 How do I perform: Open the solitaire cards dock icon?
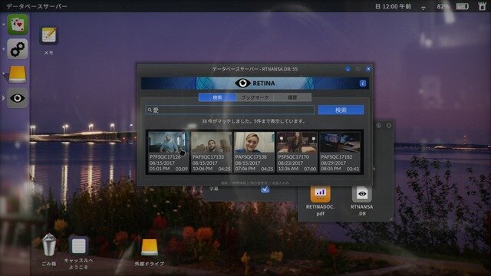tap(18, 25)
